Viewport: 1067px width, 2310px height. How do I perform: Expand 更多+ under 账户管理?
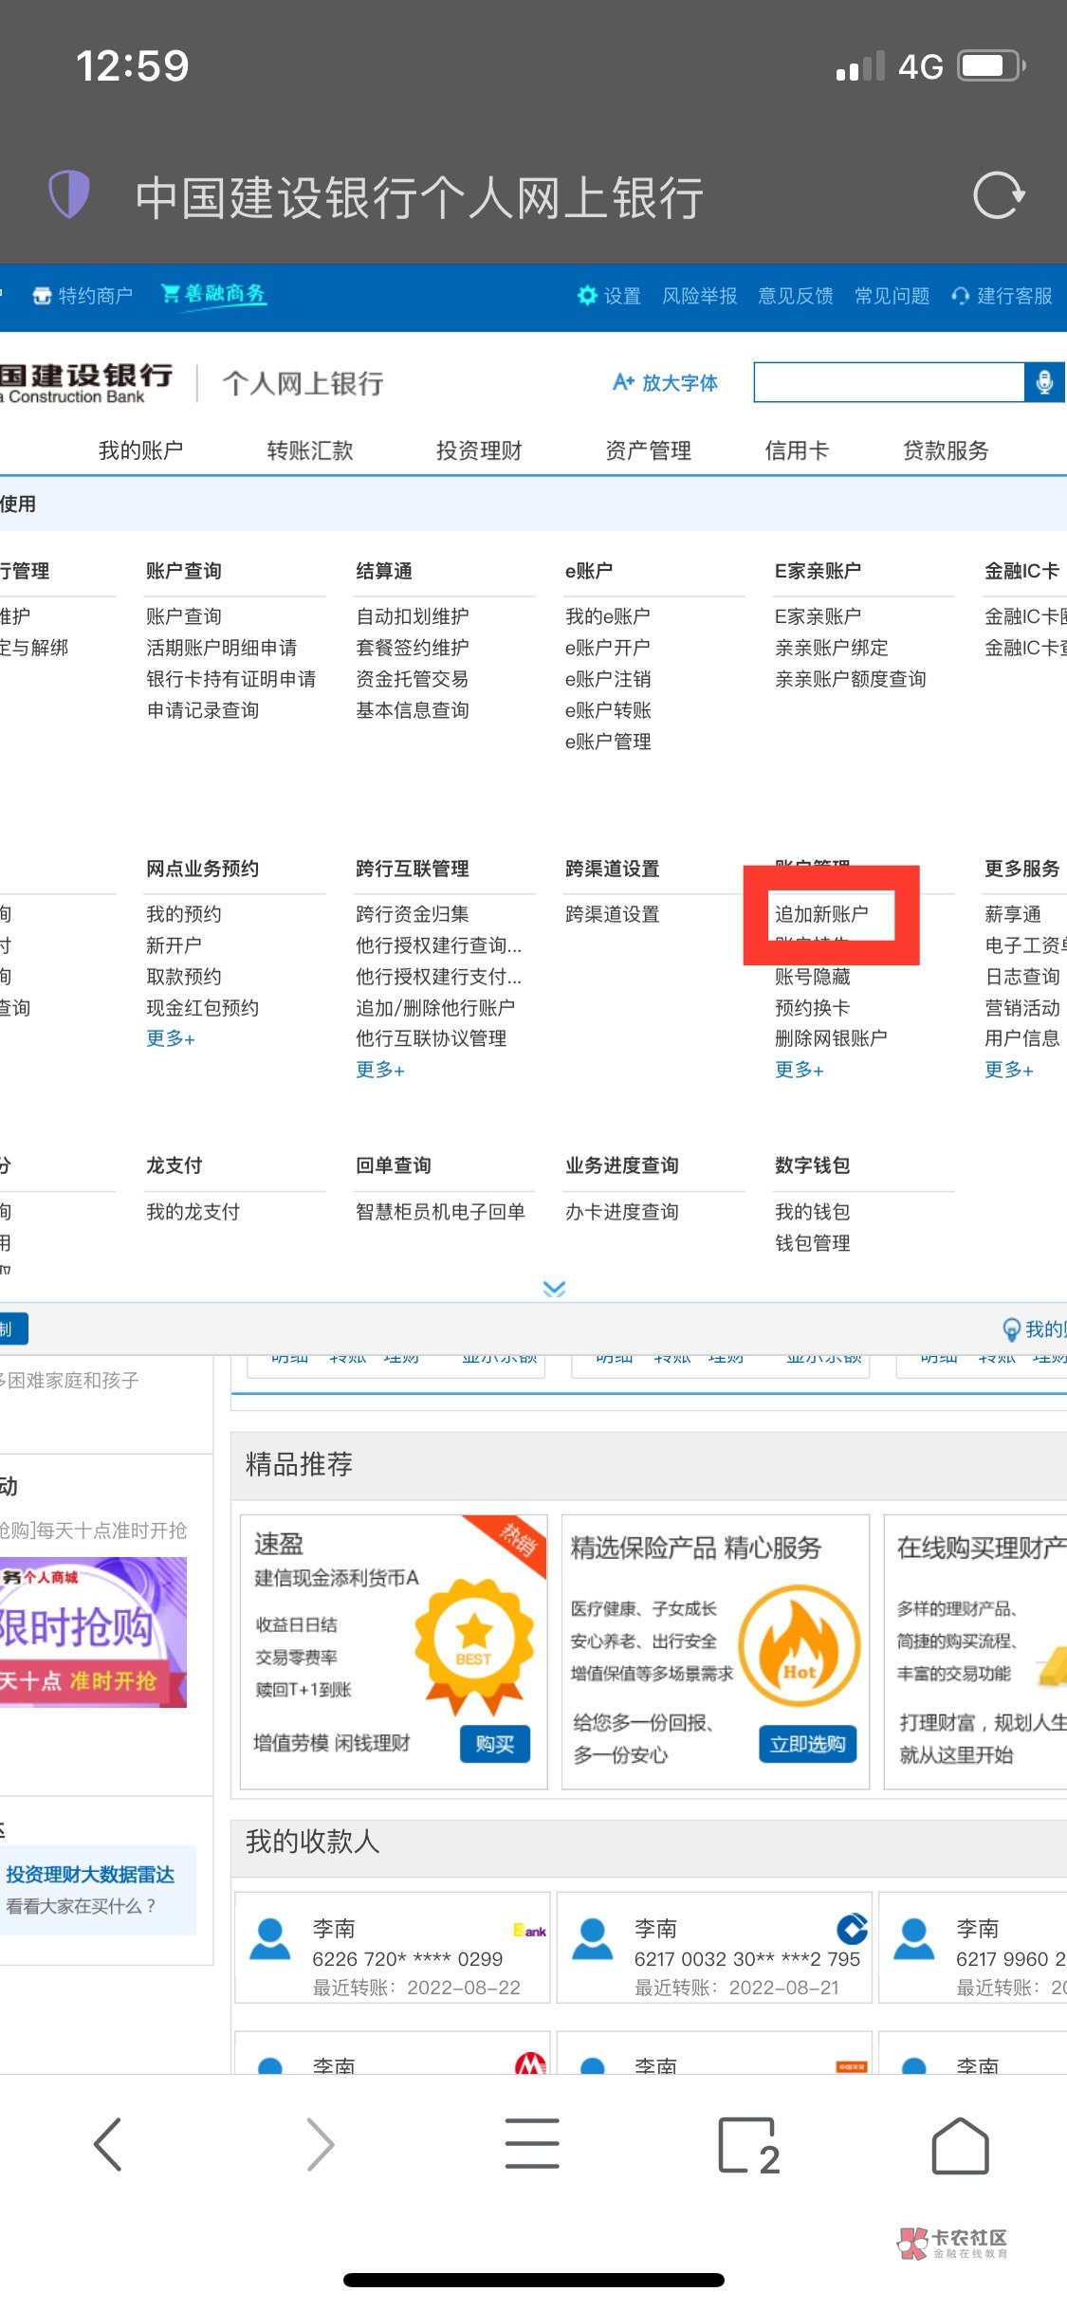pyautogui.click(x=800, y=1070)
